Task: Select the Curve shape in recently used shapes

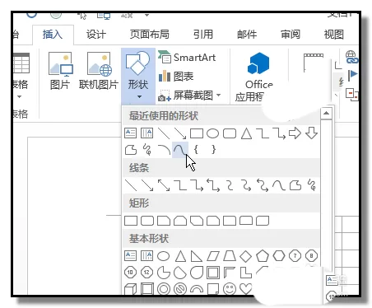Action: [179, 150]
